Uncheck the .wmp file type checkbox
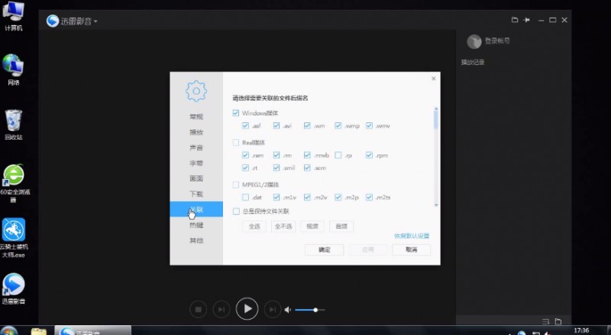This screenshot has width=611, height=335. (338, 125)
